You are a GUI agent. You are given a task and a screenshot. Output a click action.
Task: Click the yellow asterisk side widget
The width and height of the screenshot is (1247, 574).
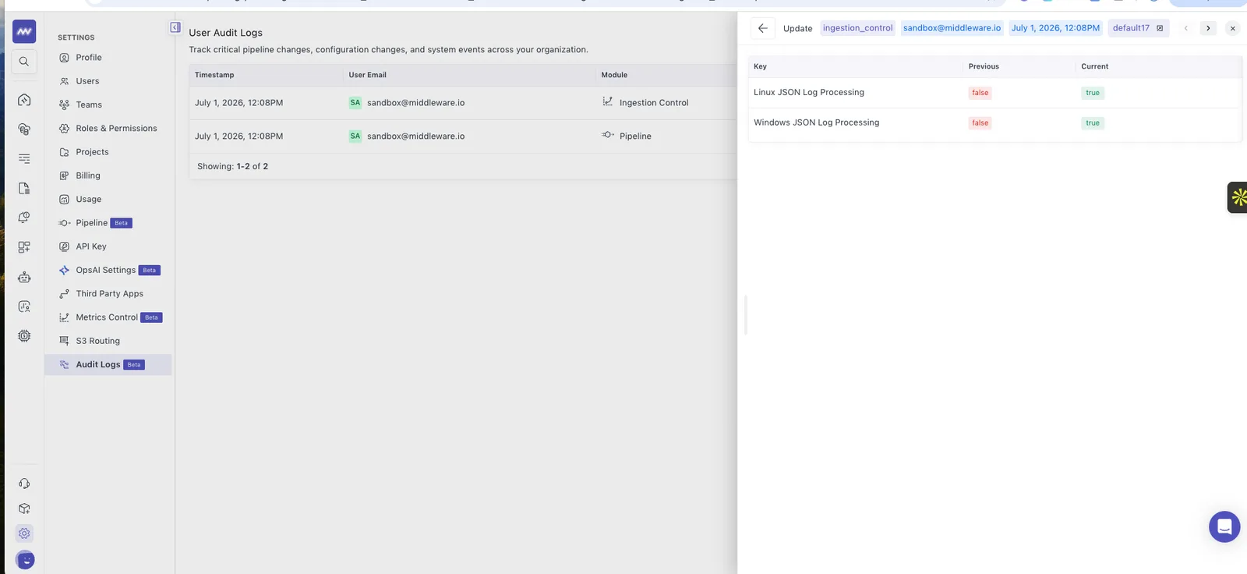[1238, 197]
